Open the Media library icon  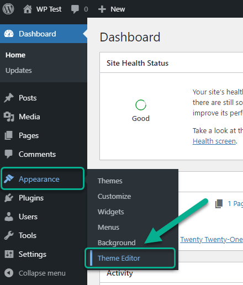coord(9,117)
